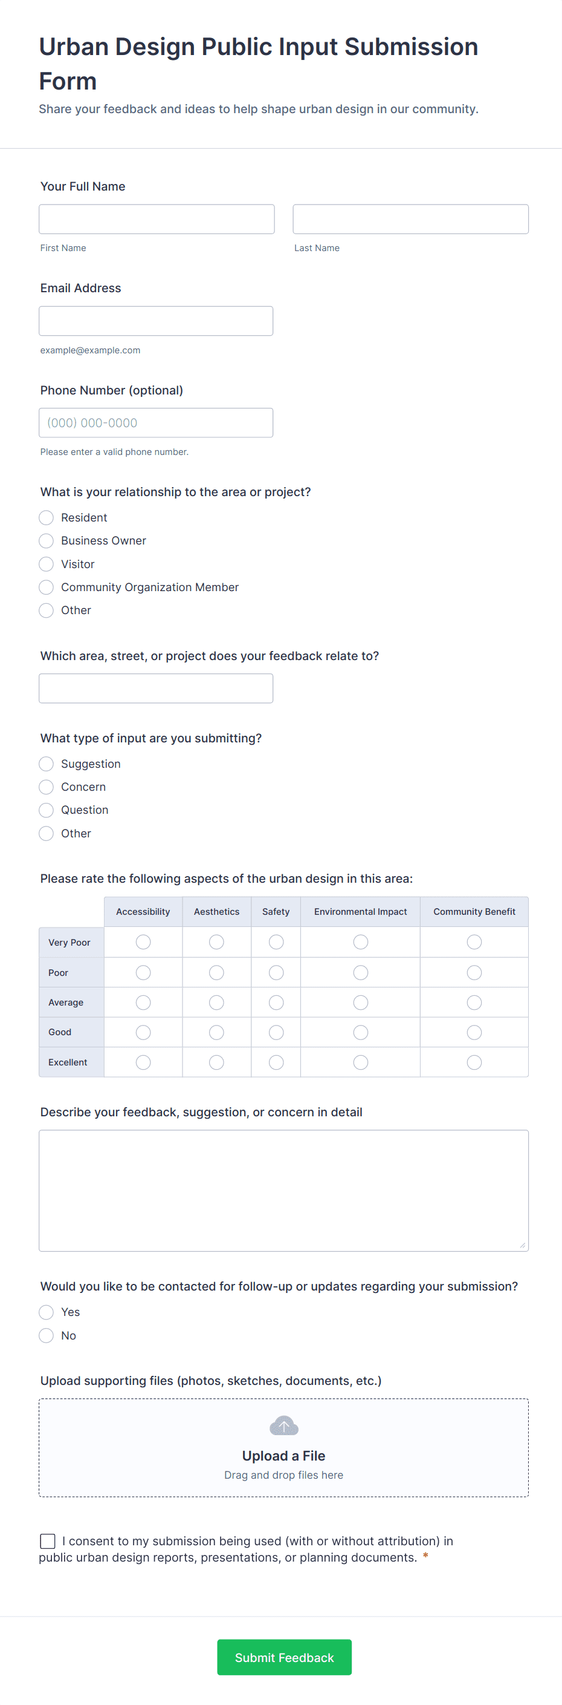This screenshot has width=562, height=1705.
Task: Rate Safety as Average
Action: tap(276, 1003)
